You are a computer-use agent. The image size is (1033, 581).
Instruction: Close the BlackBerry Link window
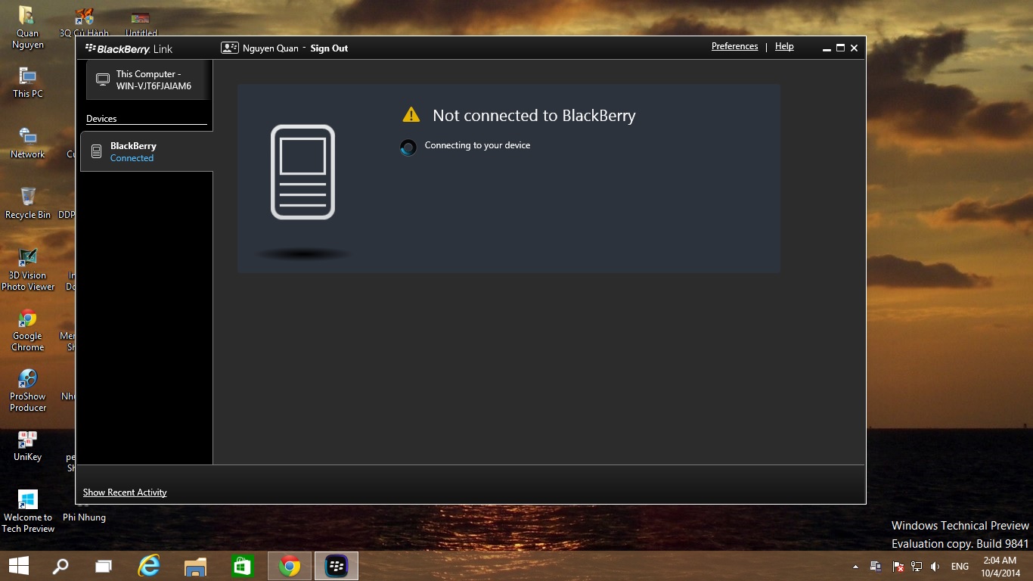854,48
